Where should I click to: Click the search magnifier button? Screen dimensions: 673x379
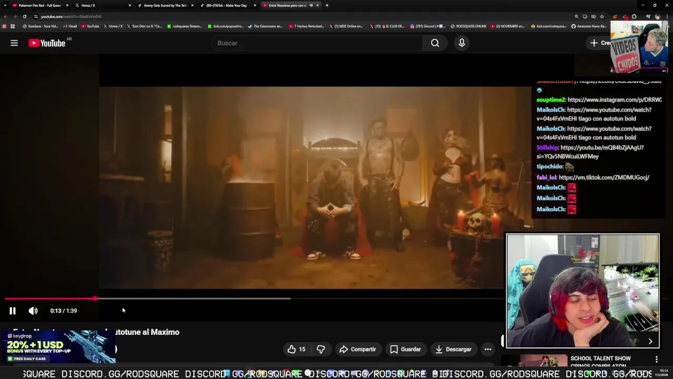pos(435,43)
